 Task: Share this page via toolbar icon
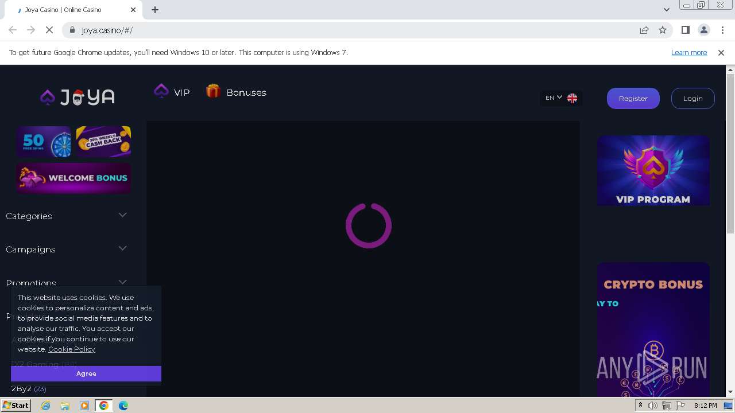pos(644,30)
